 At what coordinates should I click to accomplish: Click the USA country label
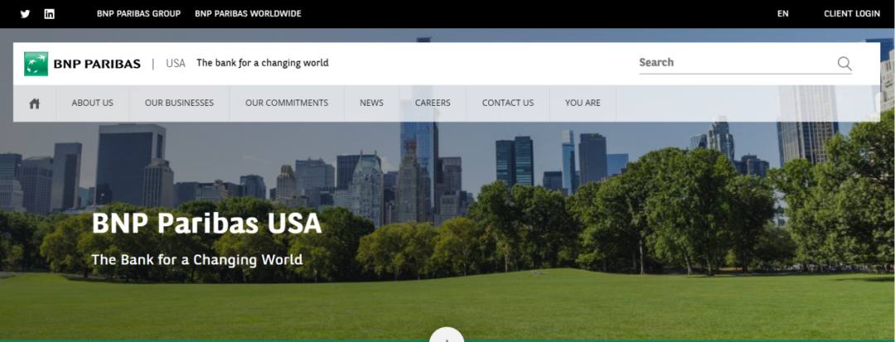click(x=176, y=63)
